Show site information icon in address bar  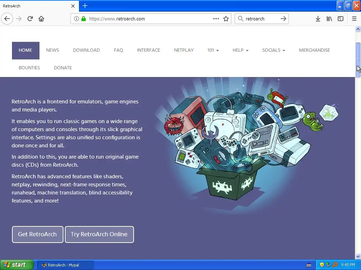click(77, 19)
